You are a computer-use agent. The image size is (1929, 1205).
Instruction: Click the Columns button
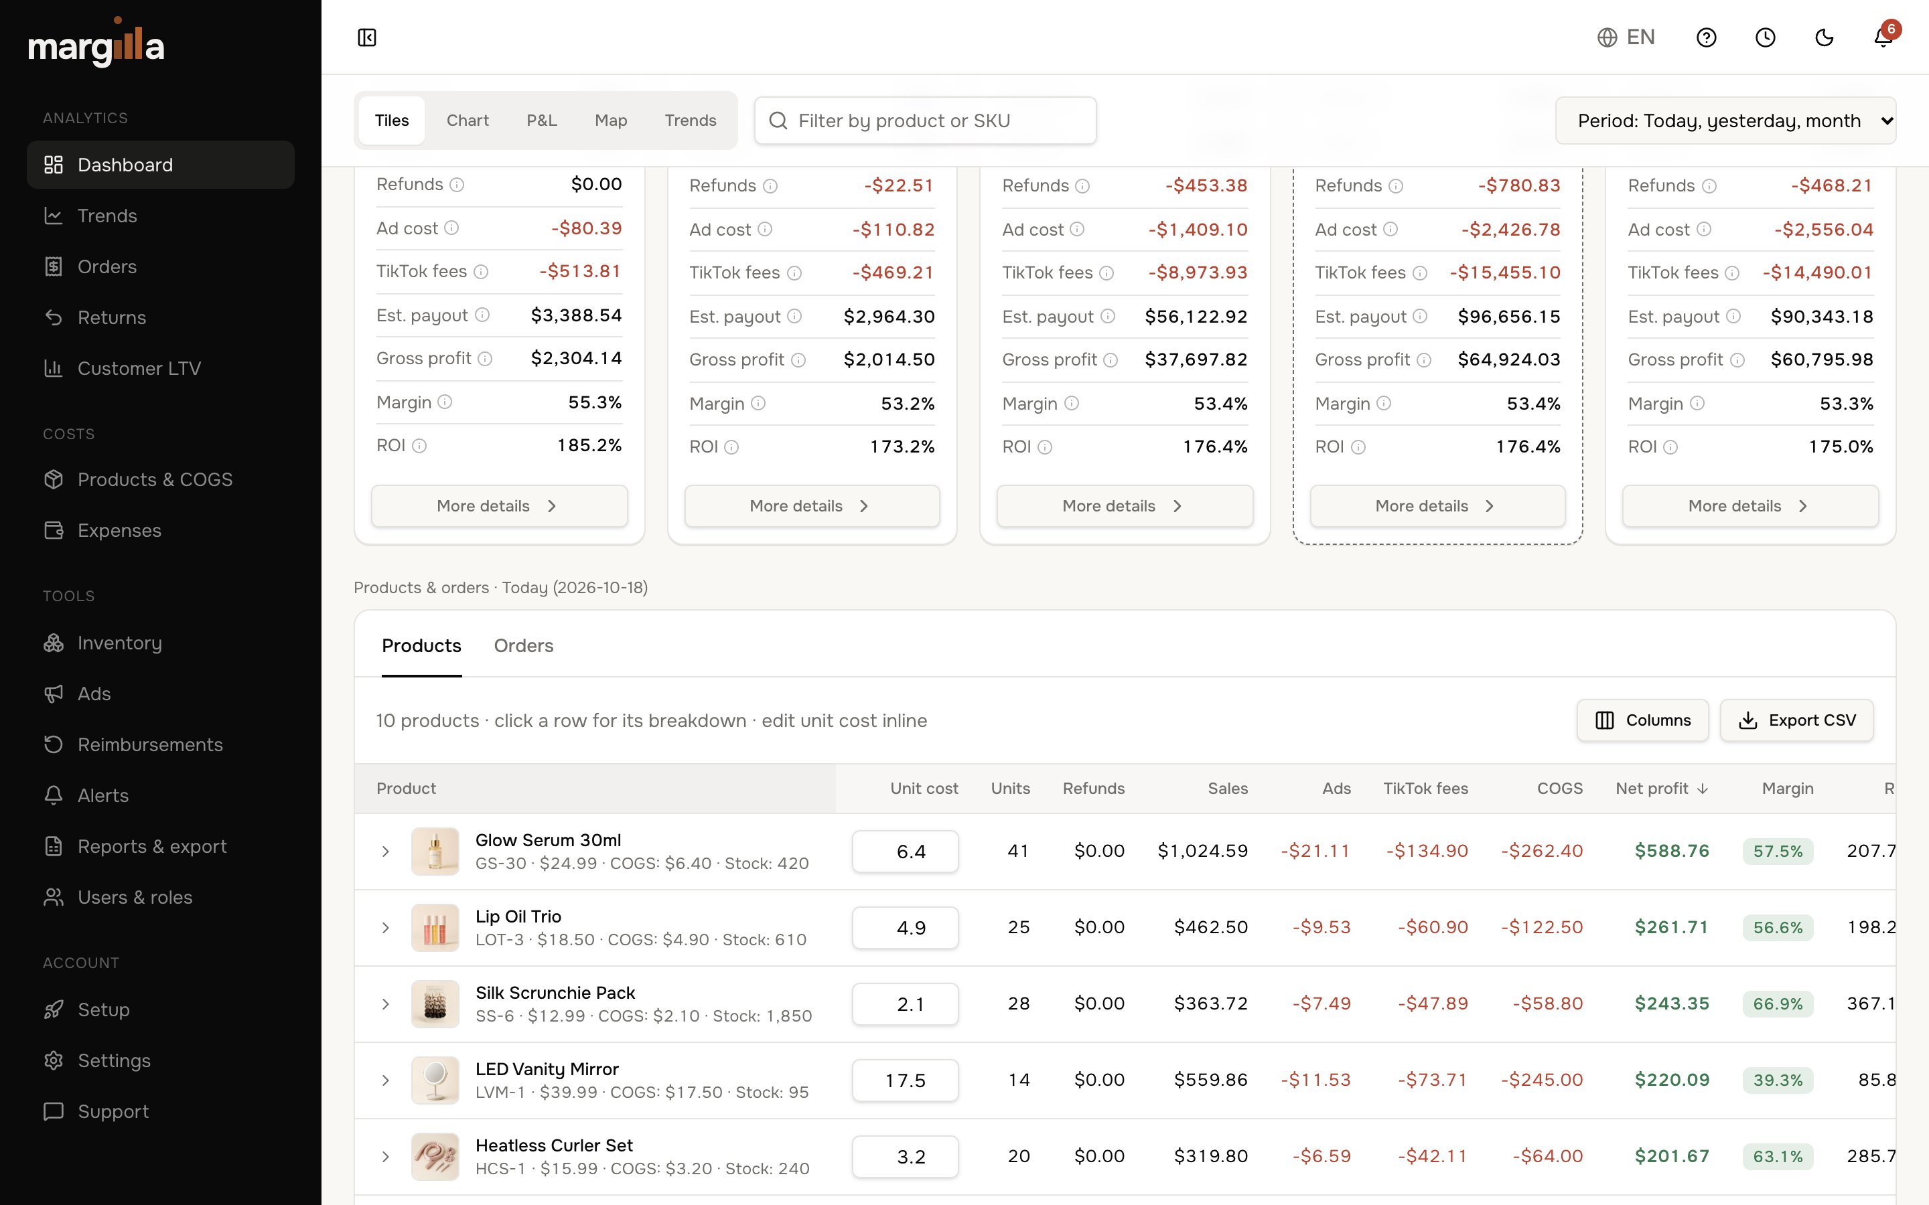[x=1642, y=720]
